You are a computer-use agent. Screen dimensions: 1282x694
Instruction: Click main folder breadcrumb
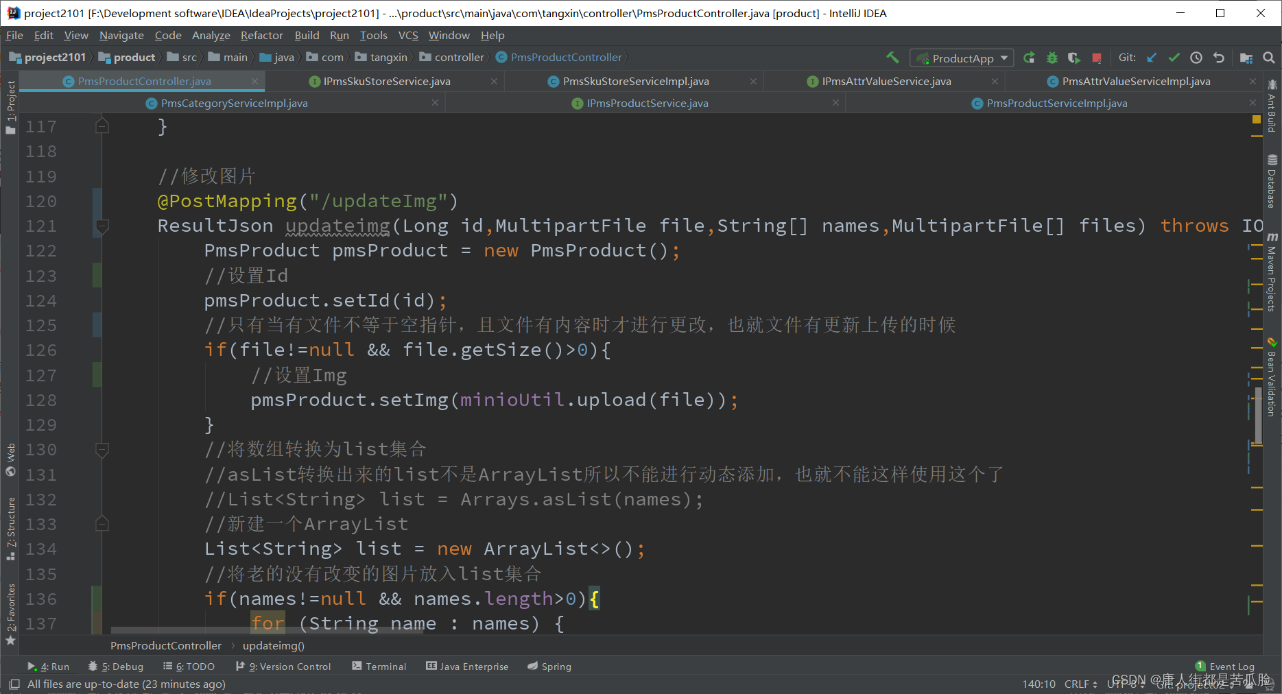tap(228, 58)
